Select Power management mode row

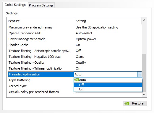pos(75,39)
